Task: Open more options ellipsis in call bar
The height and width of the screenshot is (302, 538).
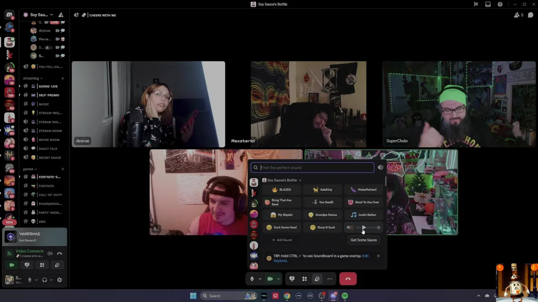Action: tap(330, 279)
